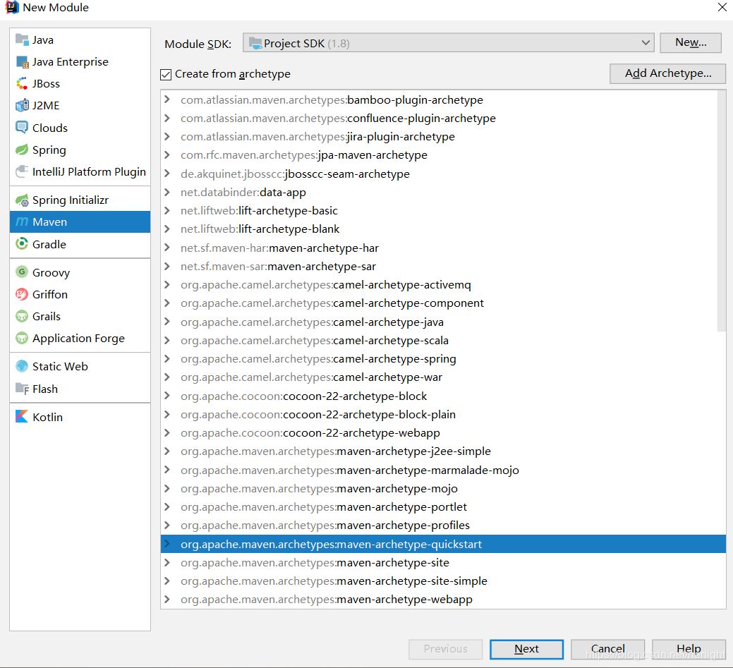Image resolution: width=733 pixels, height=668 pixels.
Task: Click the Spring leaf icon
Action: tap(22, 150)
